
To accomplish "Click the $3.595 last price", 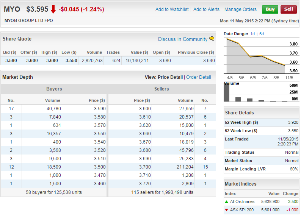I will click(37, 9).
